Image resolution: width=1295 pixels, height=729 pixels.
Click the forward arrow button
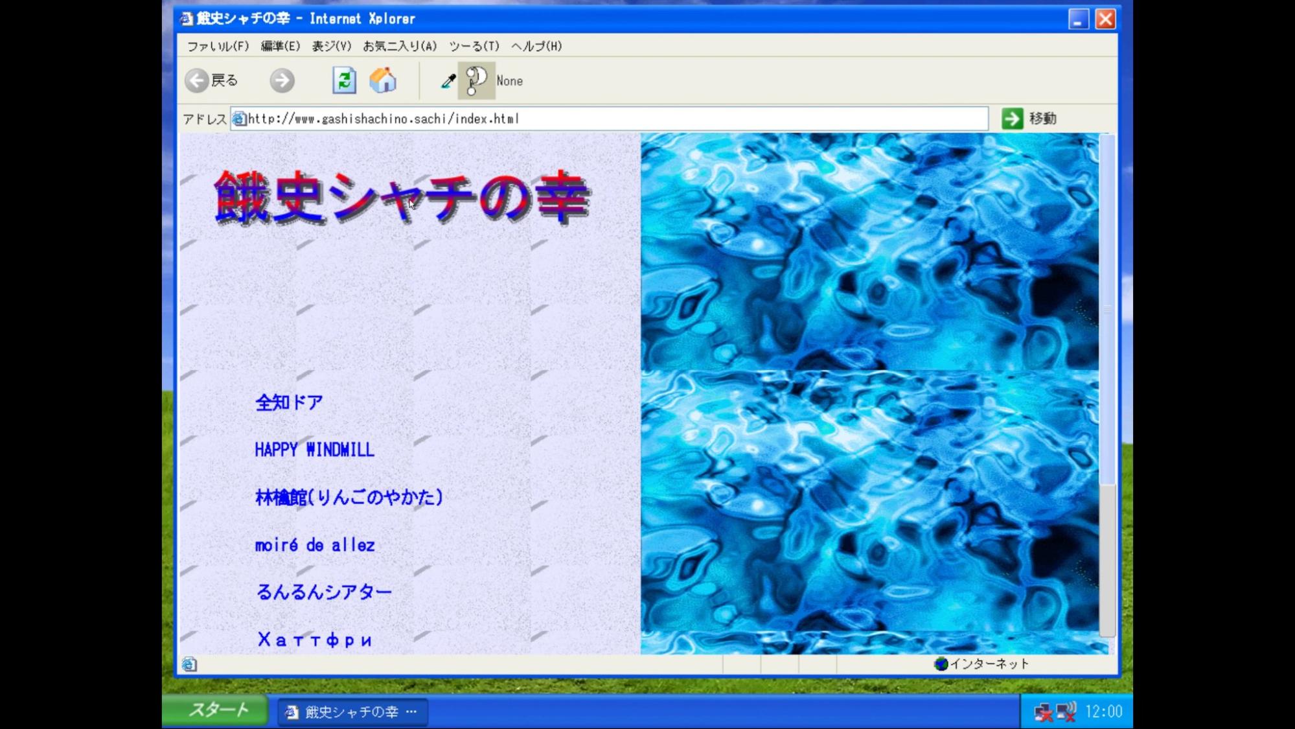(282, 81)
